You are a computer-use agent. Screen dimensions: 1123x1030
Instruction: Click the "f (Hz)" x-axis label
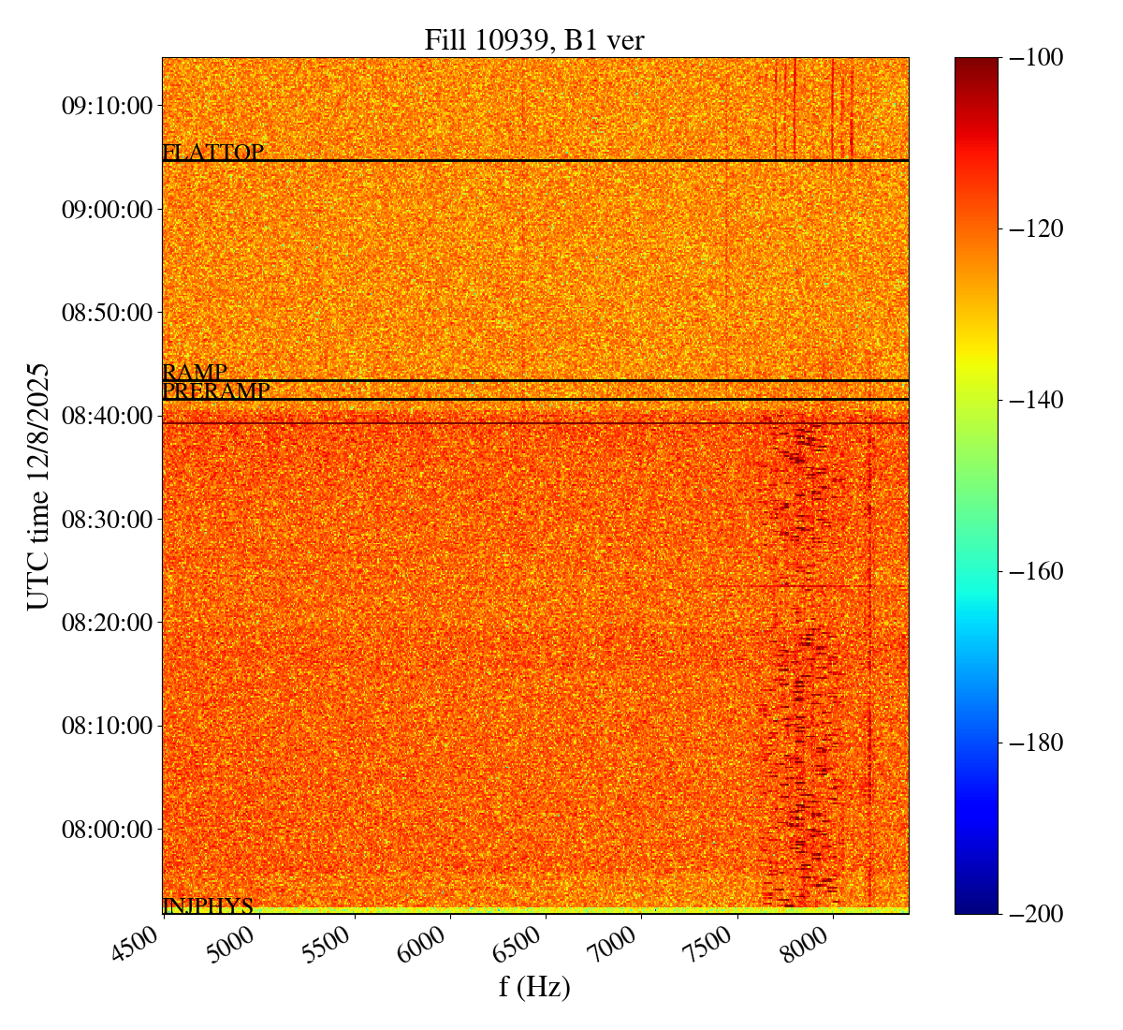pyautogui.click(x=534, y=986)
